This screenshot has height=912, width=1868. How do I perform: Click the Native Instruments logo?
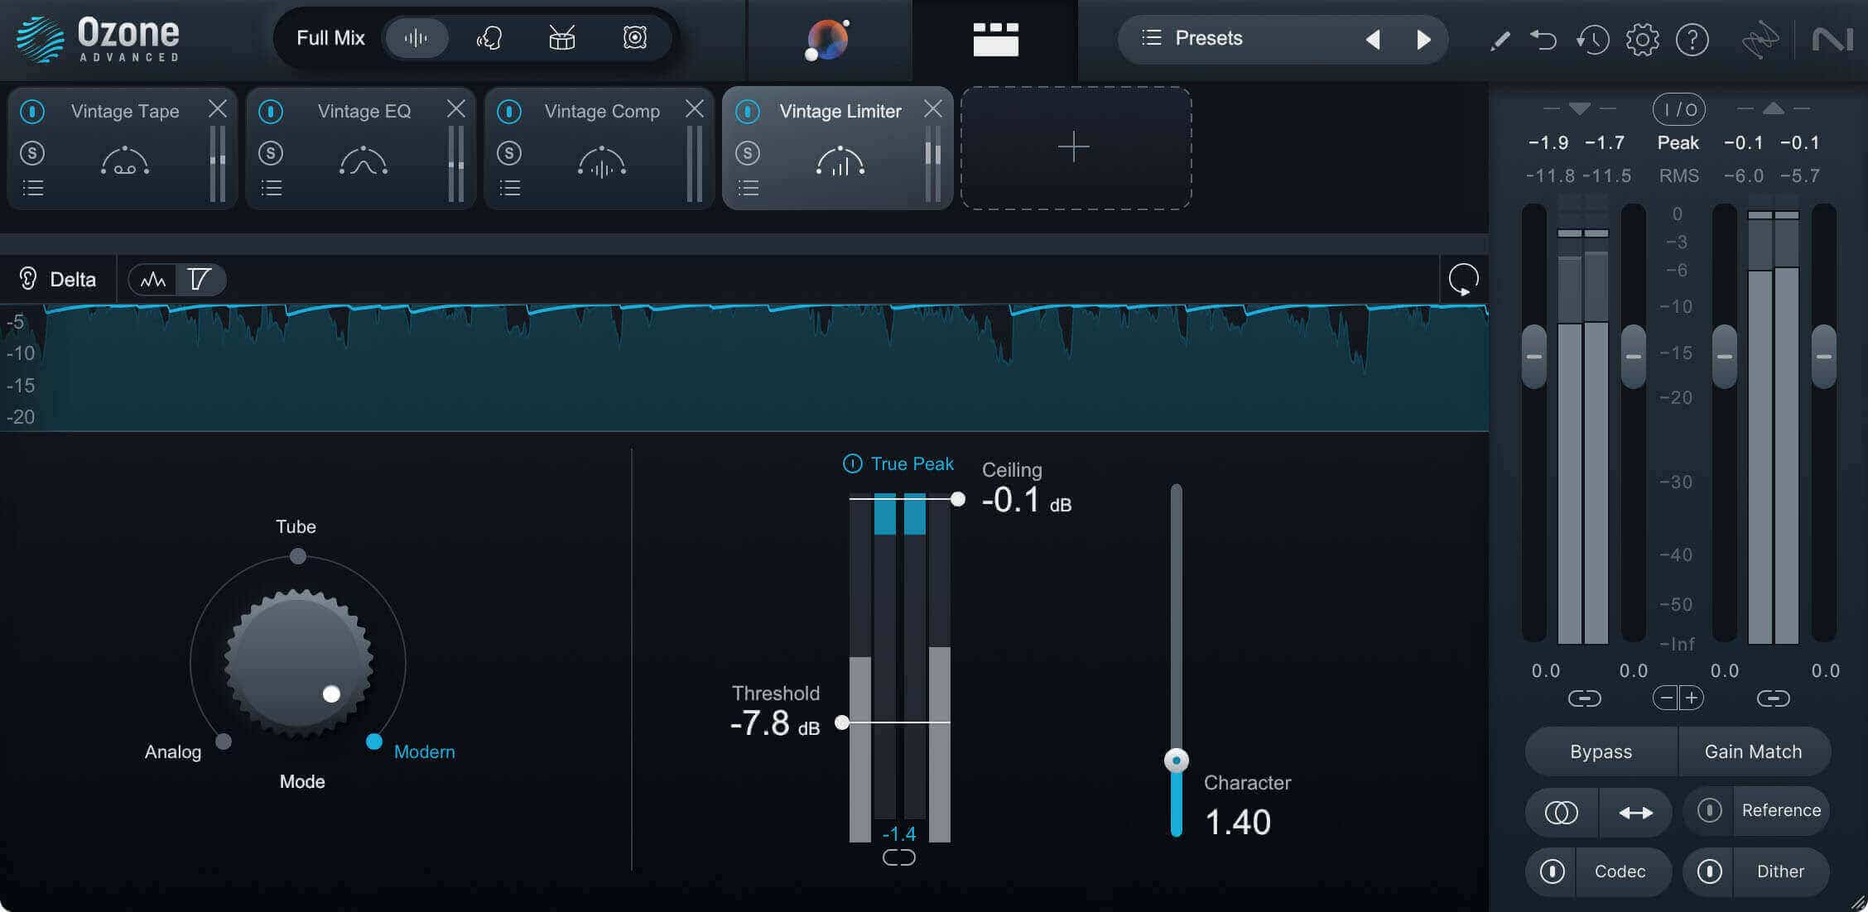pos(1832,40)
